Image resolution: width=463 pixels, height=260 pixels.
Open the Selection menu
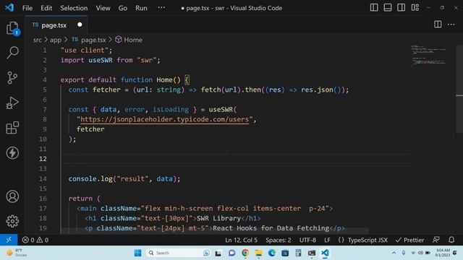tap(74, 8)
